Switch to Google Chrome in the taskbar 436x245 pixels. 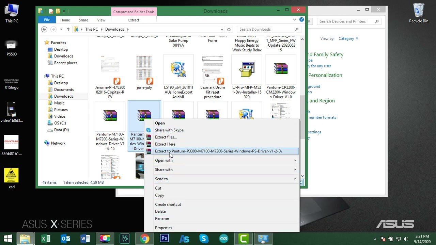pos(144,239)
